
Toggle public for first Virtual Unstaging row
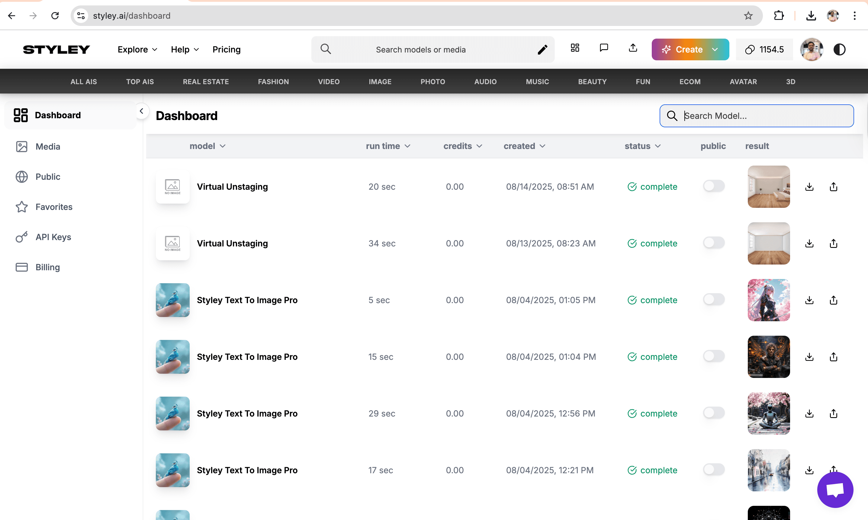(x=713, y=186)
